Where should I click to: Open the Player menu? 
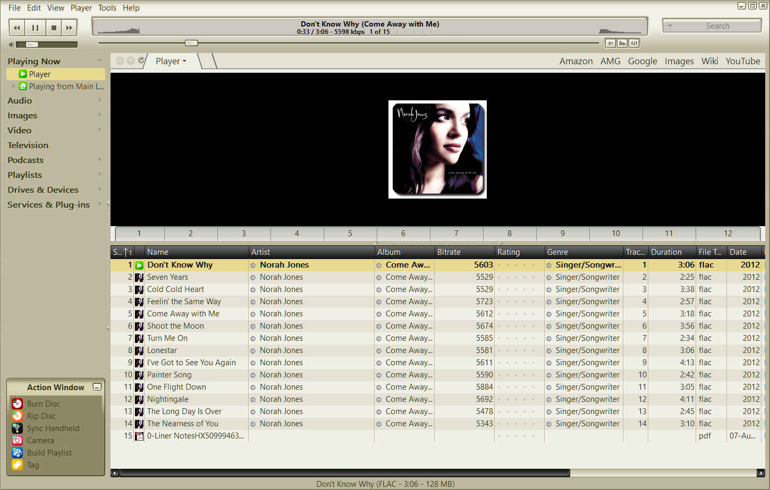point(81,8)
